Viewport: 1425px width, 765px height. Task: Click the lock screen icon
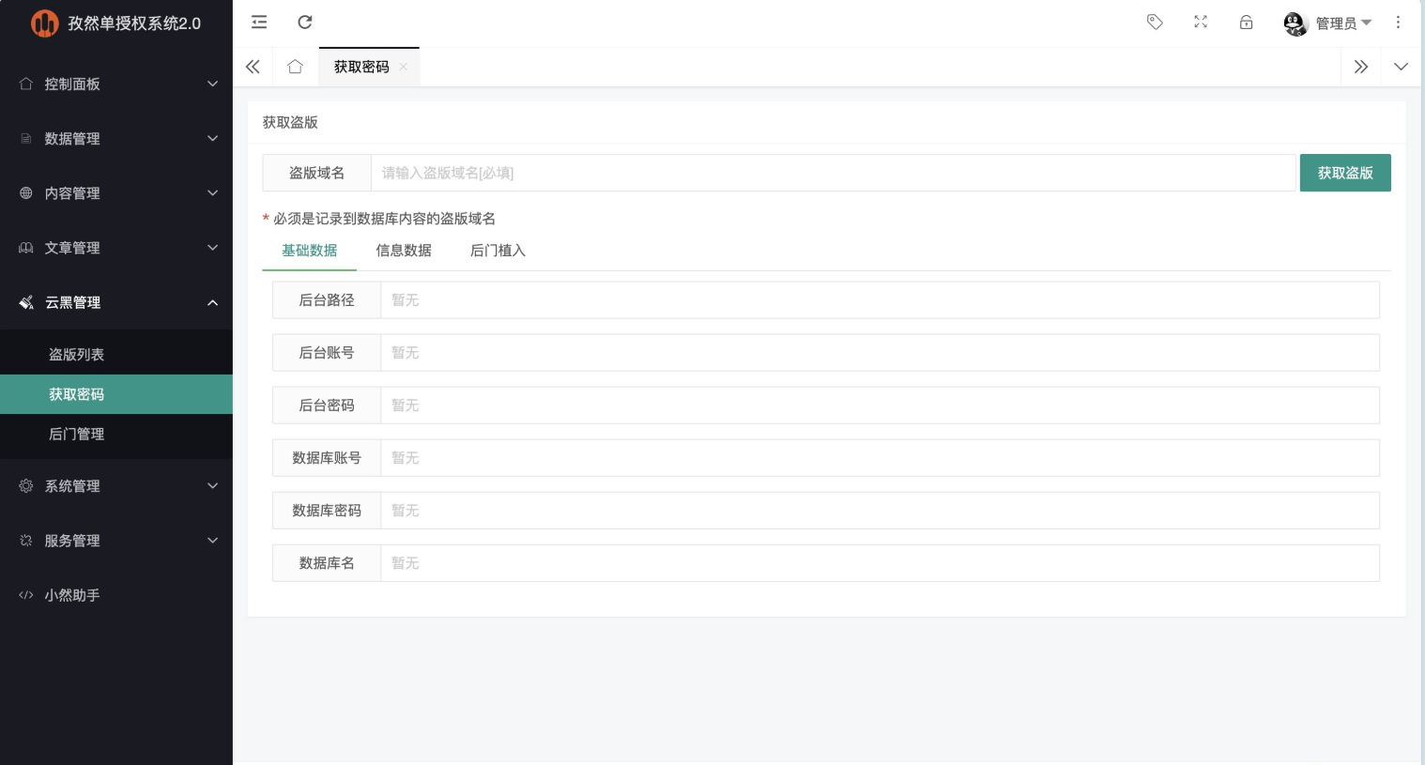point(1246,23)
